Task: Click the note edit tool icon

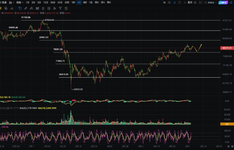Action: pos(49,8)
